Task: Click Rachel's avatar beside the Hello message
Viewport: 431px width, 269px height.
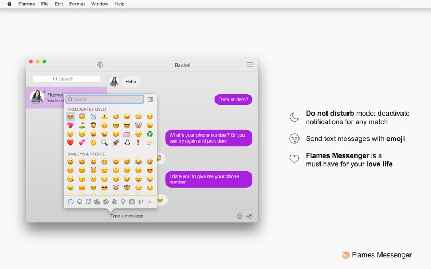Action: pyautogui.click(x=114, y=82)
